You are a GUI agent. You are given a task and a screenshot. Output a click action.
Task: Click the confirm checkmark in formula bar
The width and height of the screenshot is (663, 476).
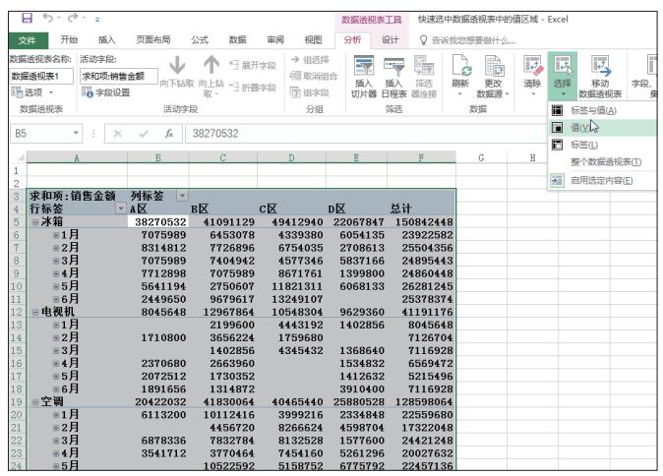[144, 134]
